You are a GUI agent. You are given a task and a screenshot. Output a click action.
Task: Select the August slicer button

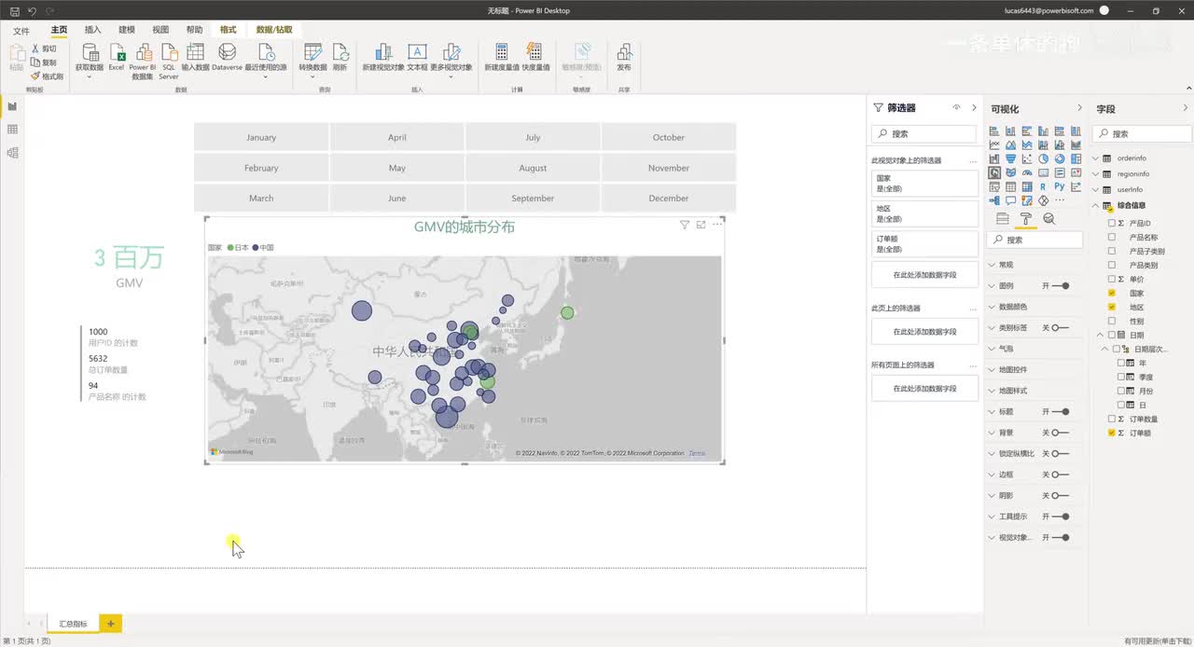pyautogui.click(x=533, y=168)
